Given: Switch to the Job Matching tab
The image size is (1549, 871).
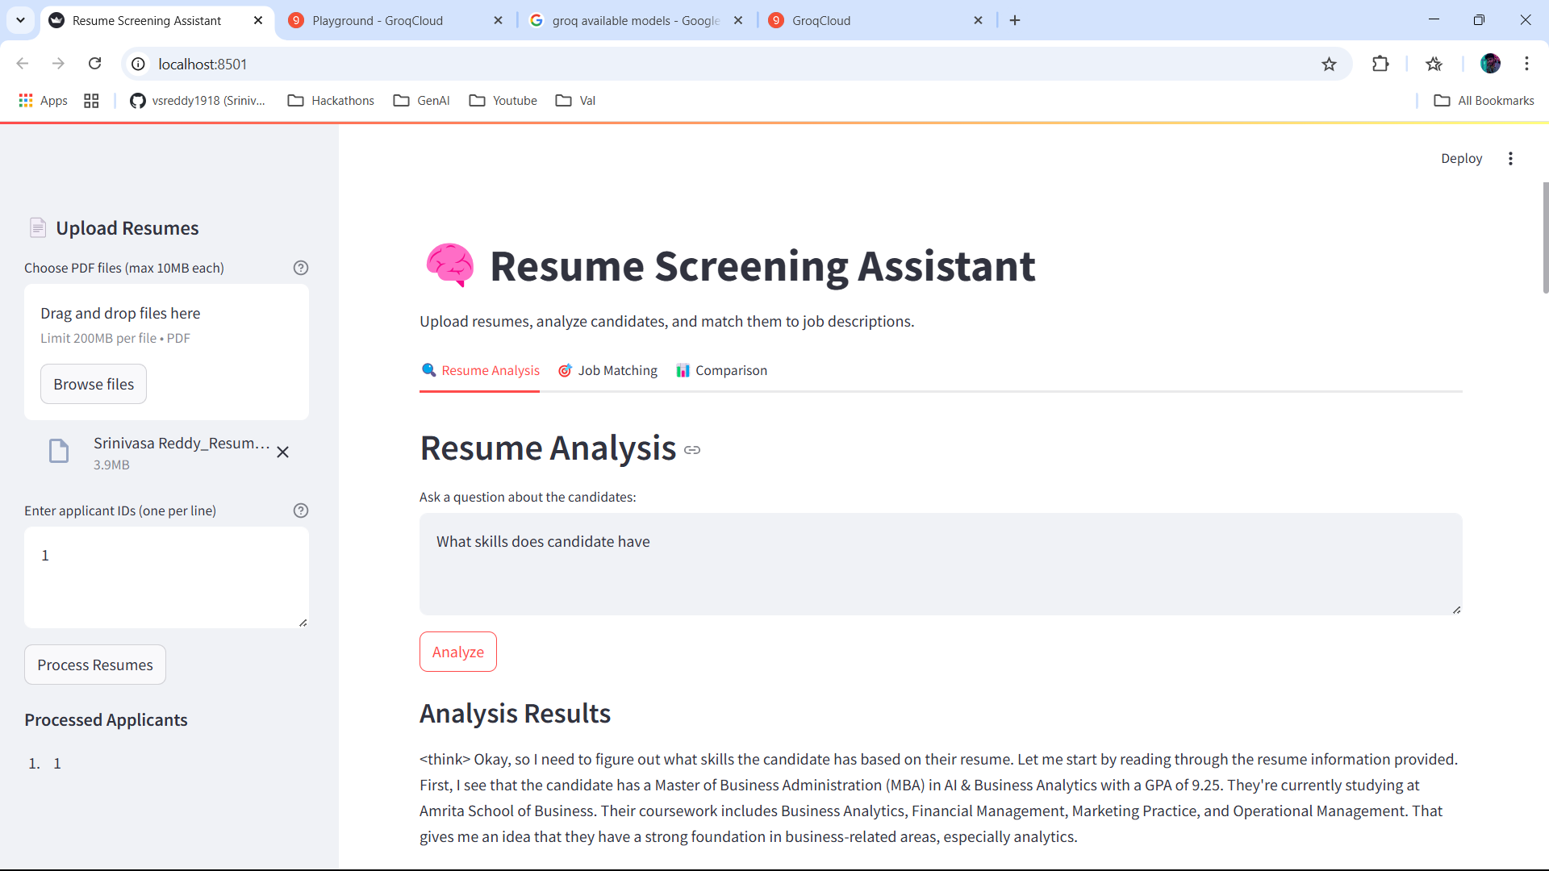Looking at the screenshot, I should (608, 371).
